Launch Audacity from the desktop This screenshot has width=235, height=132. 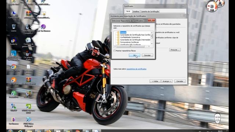14,41
